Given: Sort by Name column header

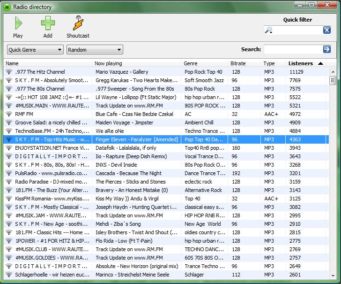Looking at the screenshot, I should point(48,63).
